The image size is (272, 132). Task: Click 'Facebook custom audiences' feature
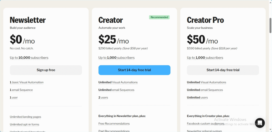pyautogui.click(x=205, y=124)
